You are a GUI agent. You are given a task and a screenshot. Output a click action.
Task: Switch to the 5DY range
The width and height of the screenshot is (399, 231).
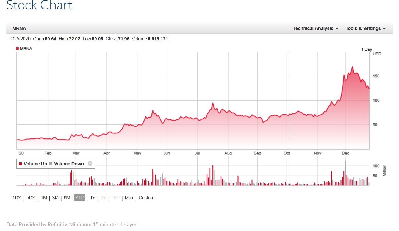click(31, 198)
